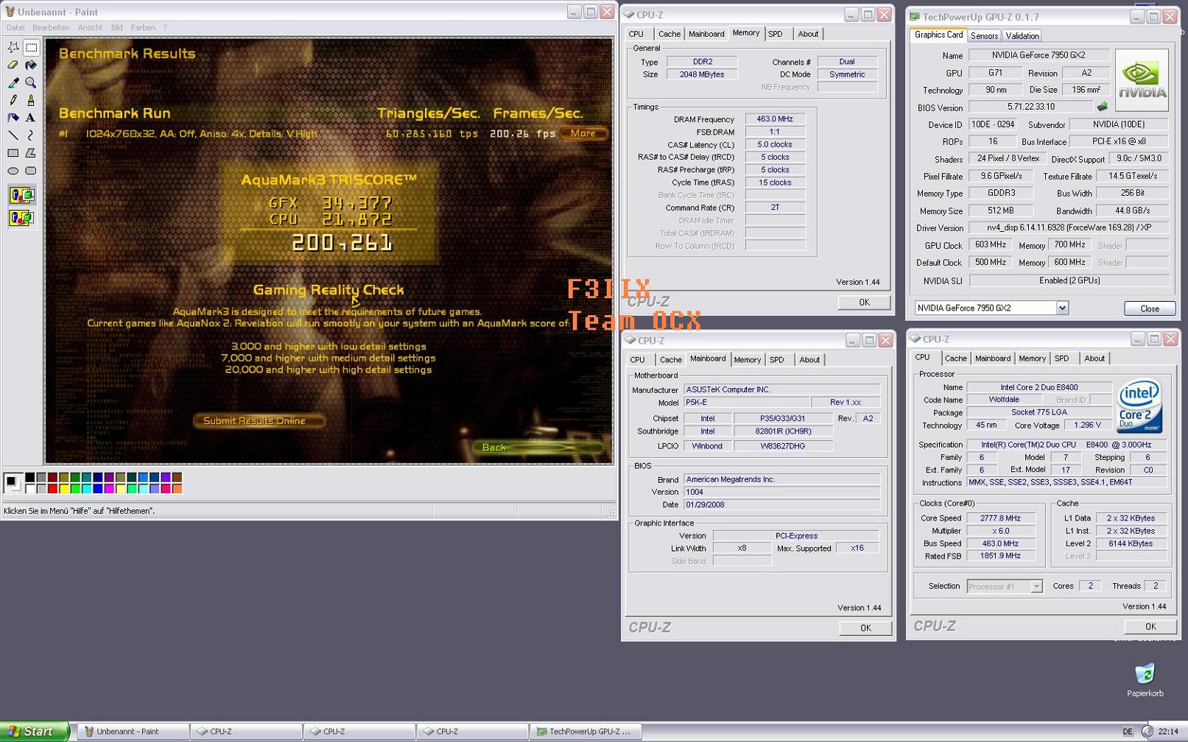1188x742 pixels.
Task: Pick the black color swatch in palette
Action: 30,478
